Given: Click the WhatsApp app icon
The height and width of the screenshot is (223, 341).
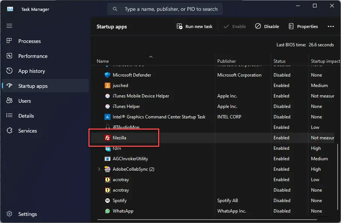Looking at the screenshot, I should tap(108, 211).
